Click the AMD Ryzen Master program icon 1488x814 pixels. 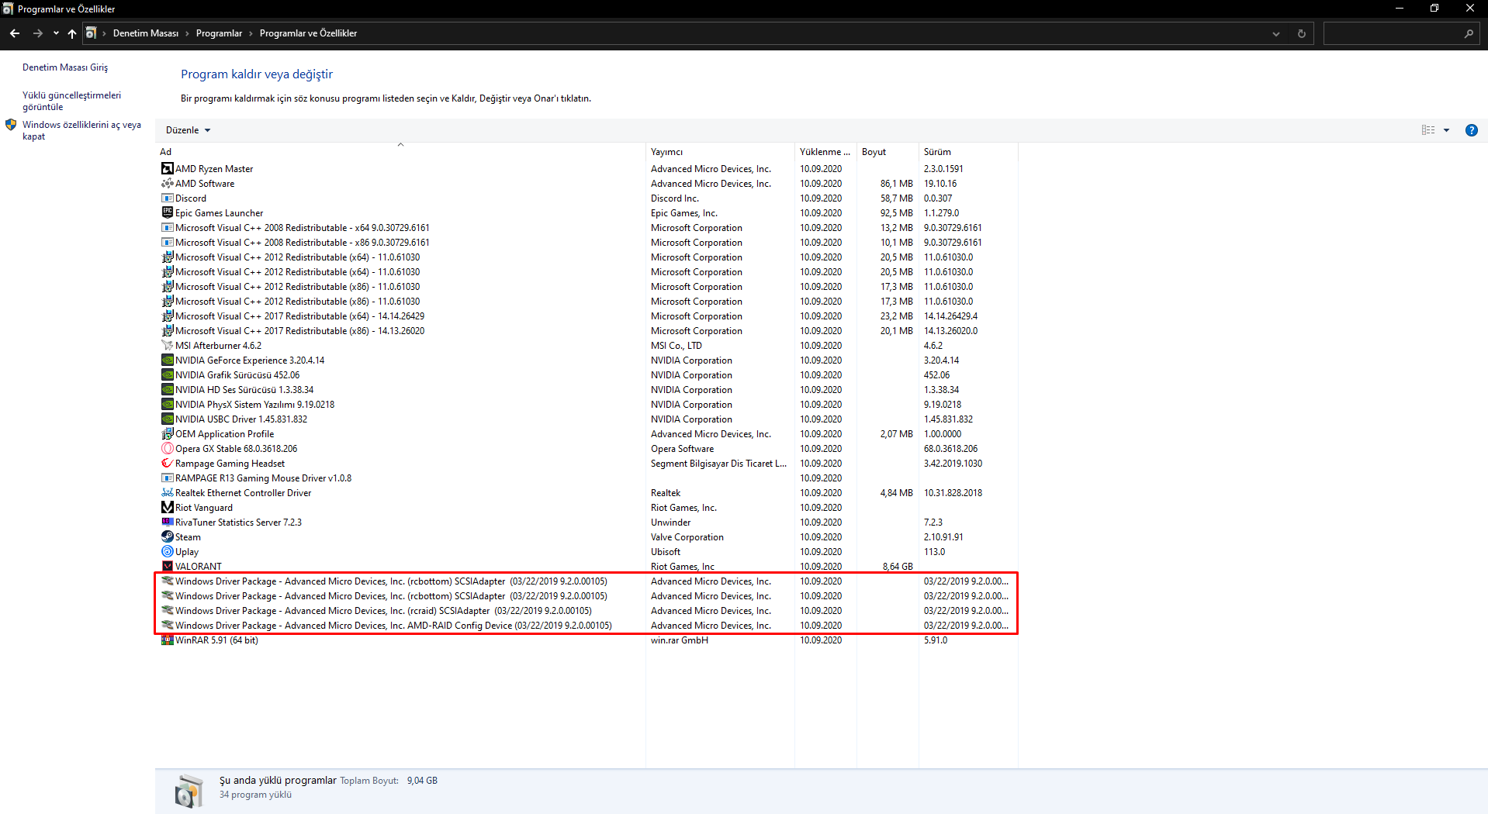167,168
